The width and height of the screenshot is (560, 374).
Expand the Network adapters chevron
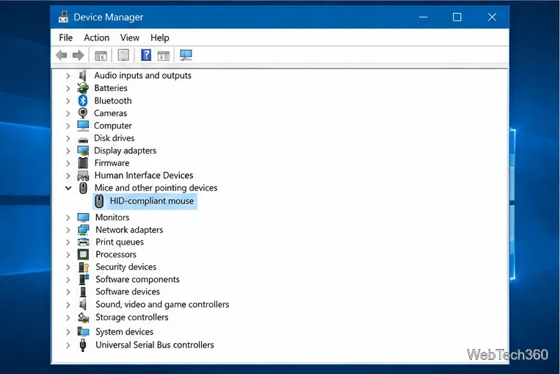(68, 230)
